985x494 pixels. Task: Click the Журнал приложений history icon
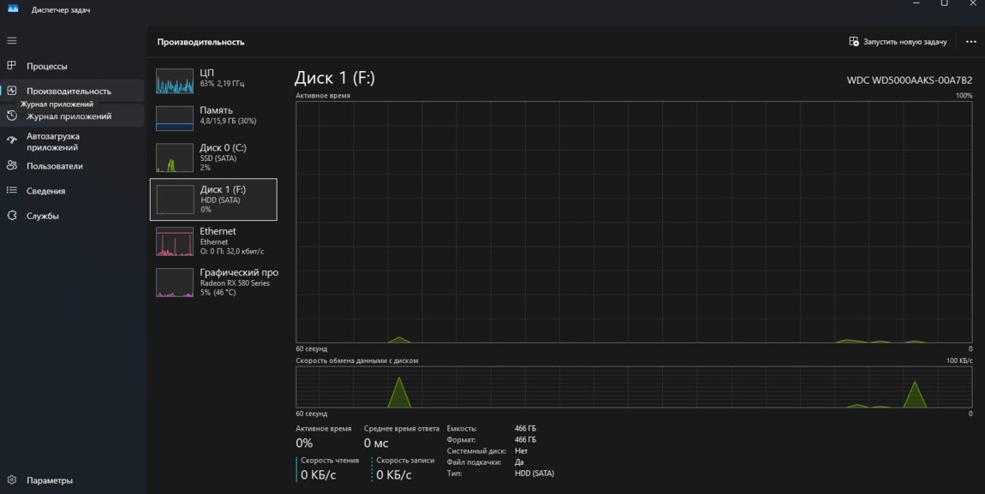pyautogui.click(x=12, y=116)
